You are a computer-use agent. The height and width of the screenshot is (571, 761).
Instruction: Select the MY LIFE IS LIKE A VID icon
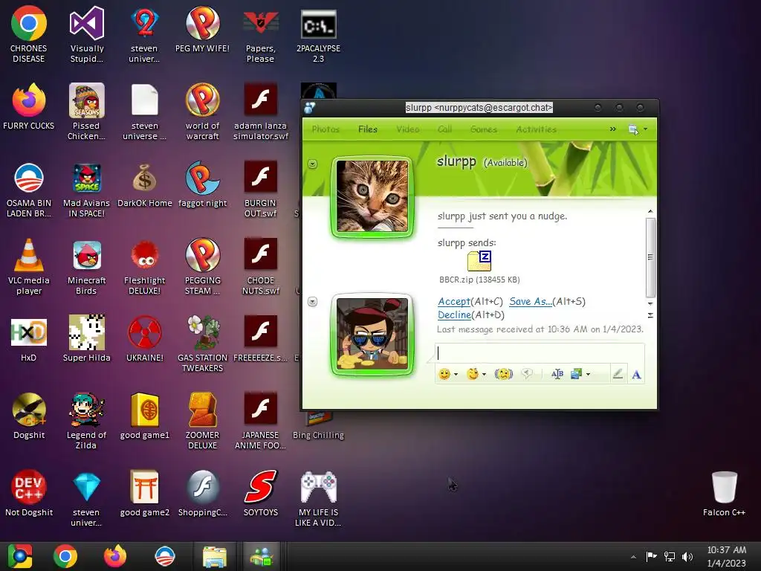(x=318, y=499)
